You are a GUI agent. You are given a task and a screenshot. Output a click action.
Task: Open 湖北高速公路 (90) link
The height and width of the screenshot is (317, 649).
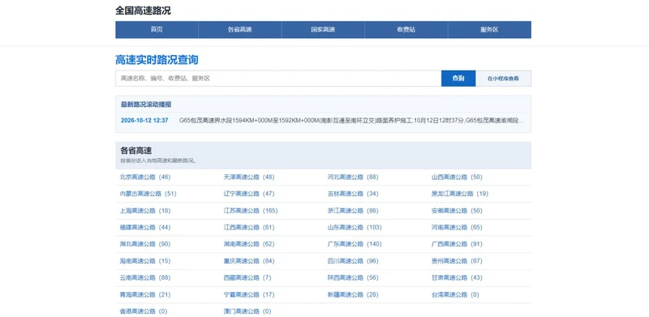[145, 244]
